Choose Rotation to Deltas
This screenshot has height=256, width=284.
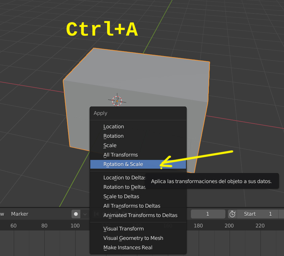[x=138, y=187]
